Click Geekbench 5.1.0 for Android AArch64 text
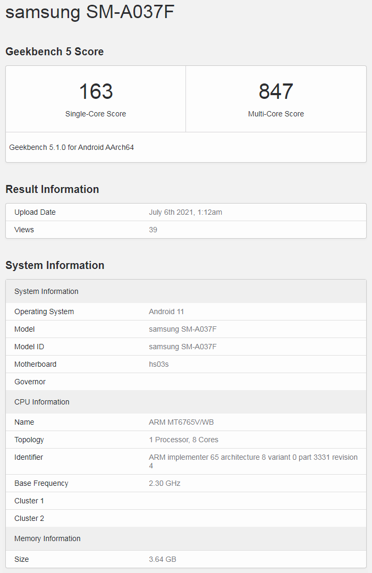This screenshot has width=372, height=573. (72, 147)
